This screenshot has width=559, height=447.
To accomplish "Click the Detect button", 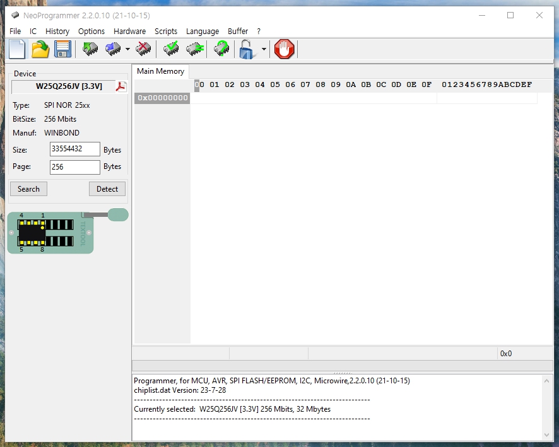I will (107, 189).
